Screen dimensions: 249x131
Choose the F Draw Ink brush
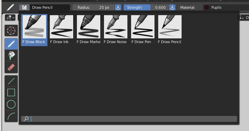(x=61, y=30)
